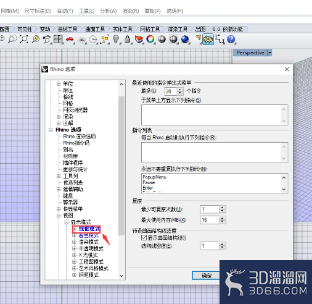
Task: Select 材质库 in the options tree
Action: point(70,156)
